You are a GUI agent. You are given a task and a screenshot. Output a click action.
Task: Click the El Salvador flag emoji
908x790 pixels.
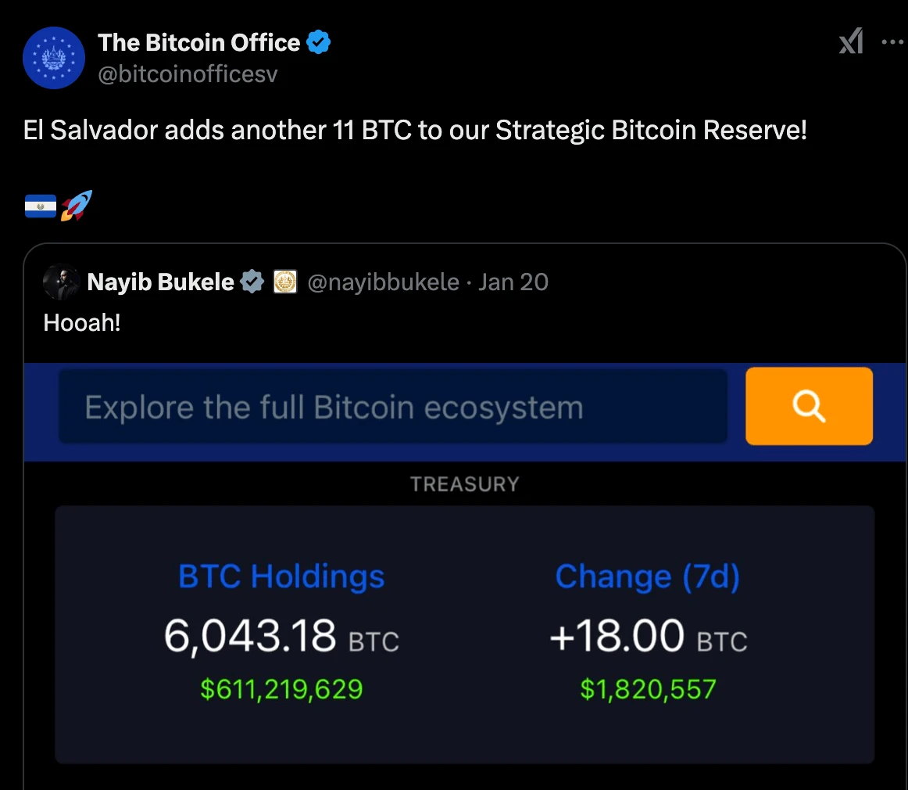pyautogui.click(x=41, y=206)
